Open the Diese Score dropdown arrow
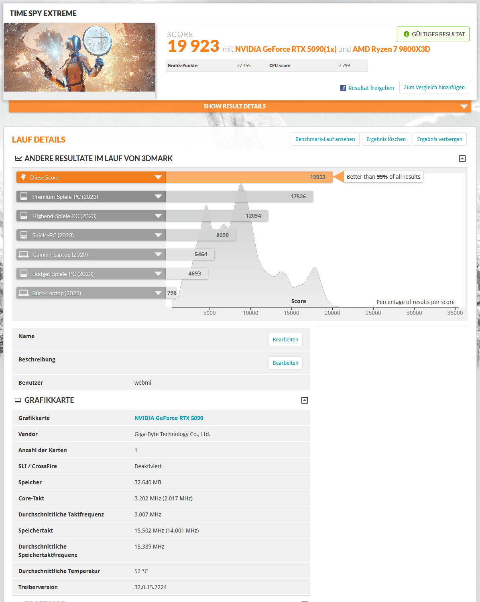480x602 pixels. 158,177
